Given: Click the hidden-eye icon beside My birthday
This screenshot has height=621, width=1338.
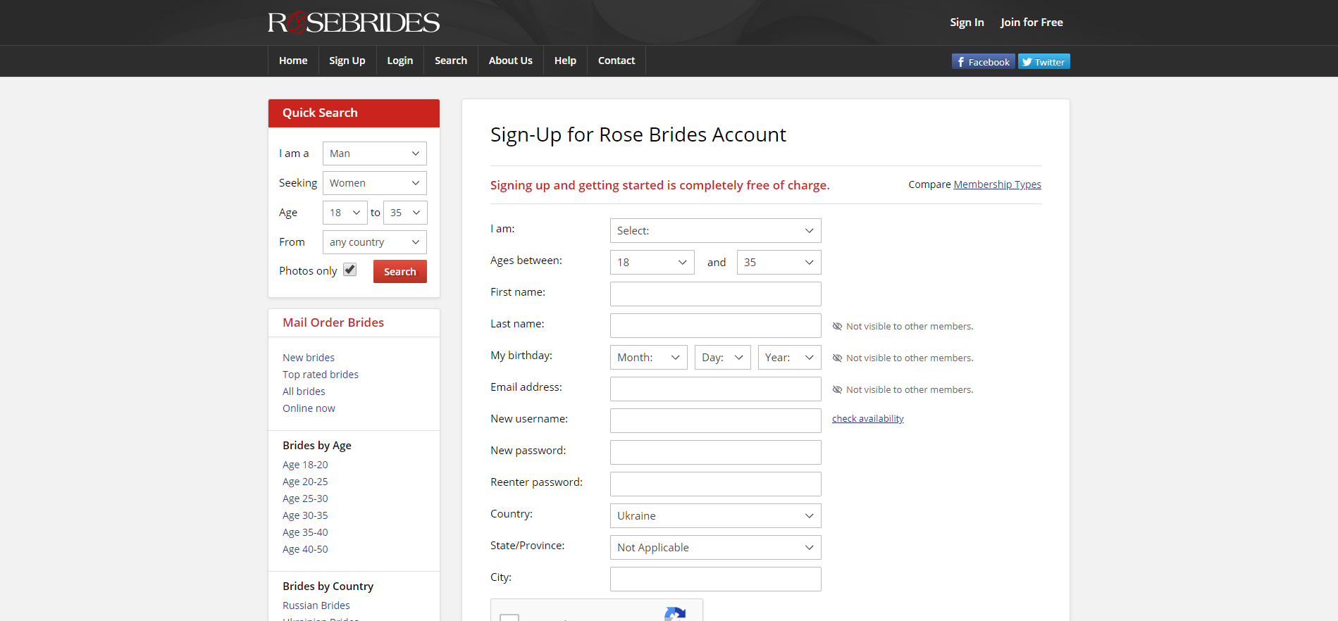Looking at the screenshot, I should [837, 358].
